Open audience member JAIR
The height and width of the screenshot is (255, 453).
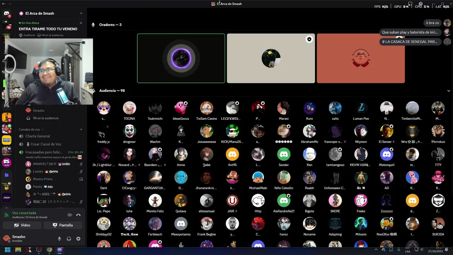coord(232,203)
